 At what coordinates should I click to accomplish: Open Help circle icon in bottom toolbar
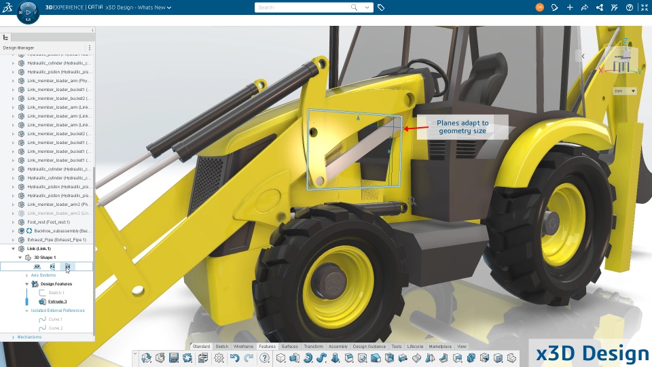click(264, 358)
